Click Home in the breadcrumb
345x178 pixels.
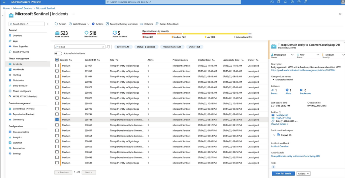pyautogui.click(x=6, y=8)
